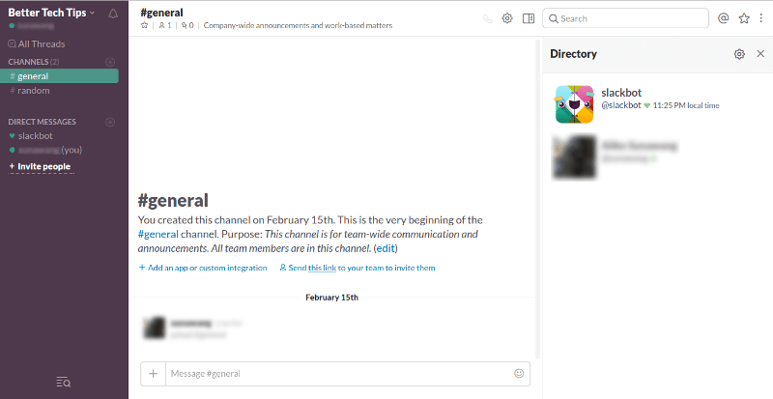Star the #general channel
The height and width of the screenshot is (399, 773).
pos(144,25)
